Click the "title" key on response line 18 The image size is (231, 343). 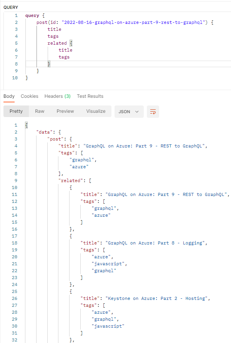coord(90,243)
